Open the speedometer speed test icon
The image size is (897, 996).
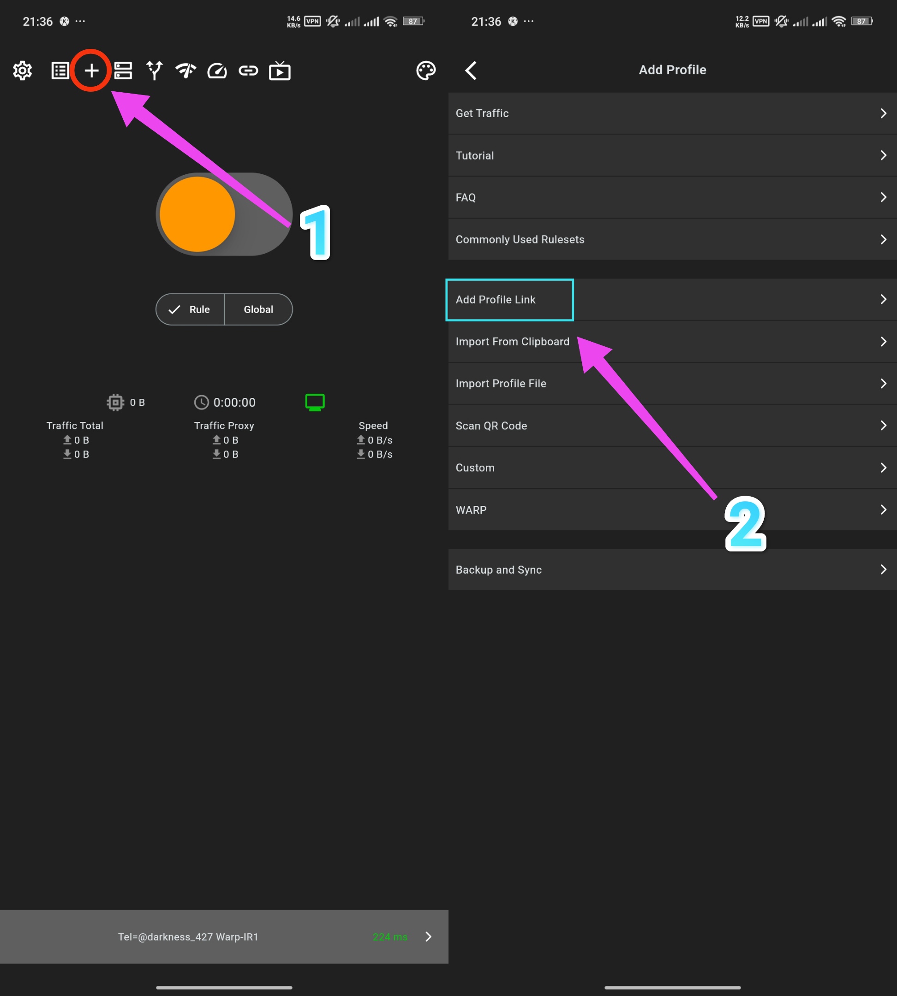[217, 71]
